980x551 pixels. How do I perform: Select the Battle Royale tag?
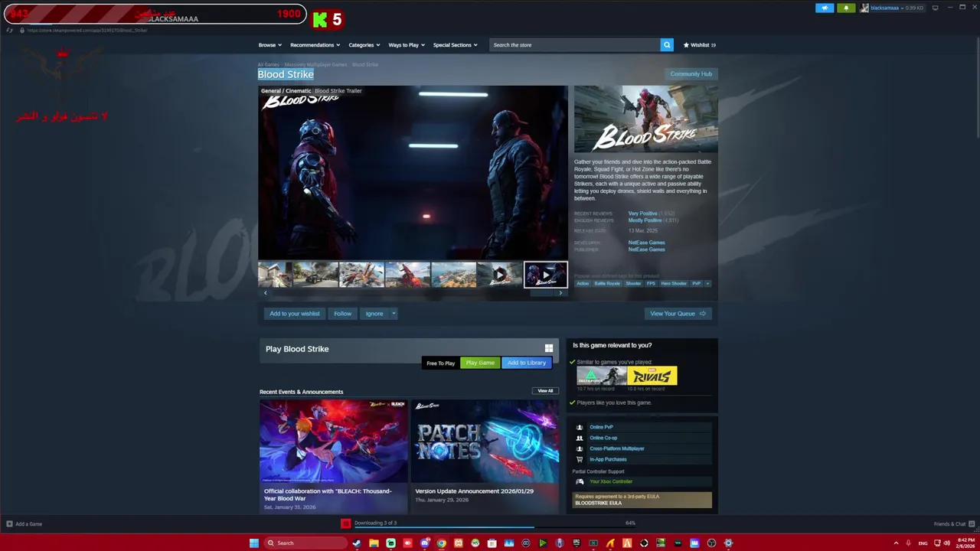tap(607, 283)
